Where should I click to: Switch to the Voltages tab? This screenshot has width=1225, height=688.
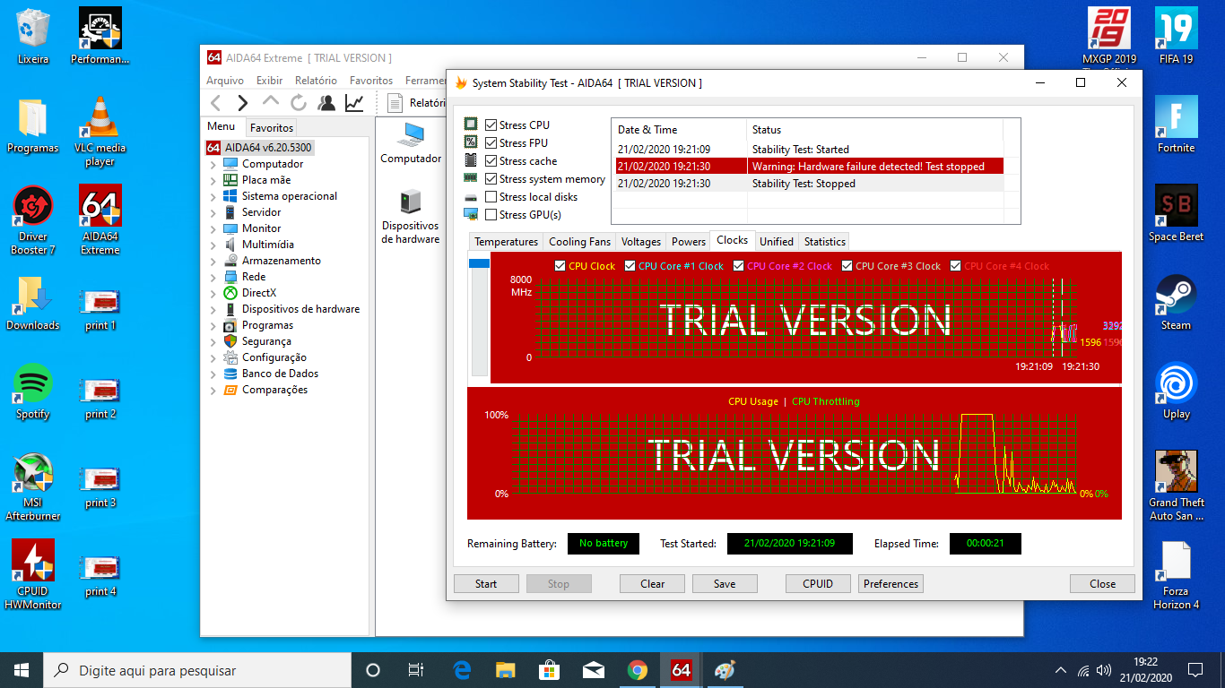641,242
